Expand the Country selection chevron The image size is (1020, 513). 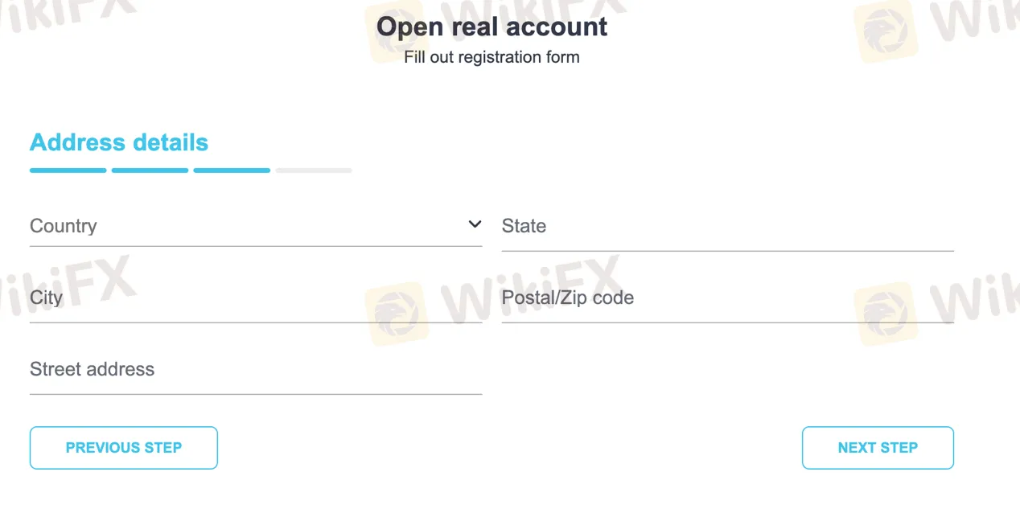point(475,224)
